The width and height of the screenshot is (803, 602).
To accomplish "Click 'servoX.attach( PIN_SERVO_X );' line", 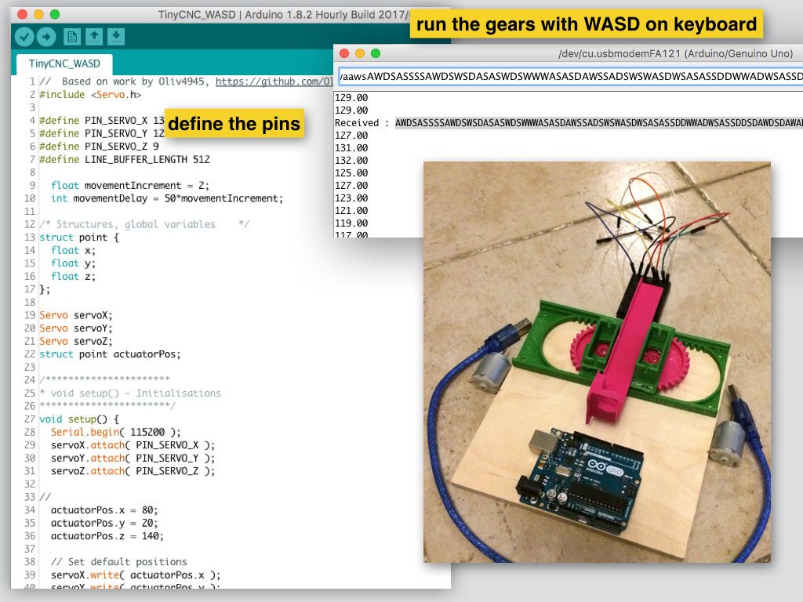I will tap(133, 445).
